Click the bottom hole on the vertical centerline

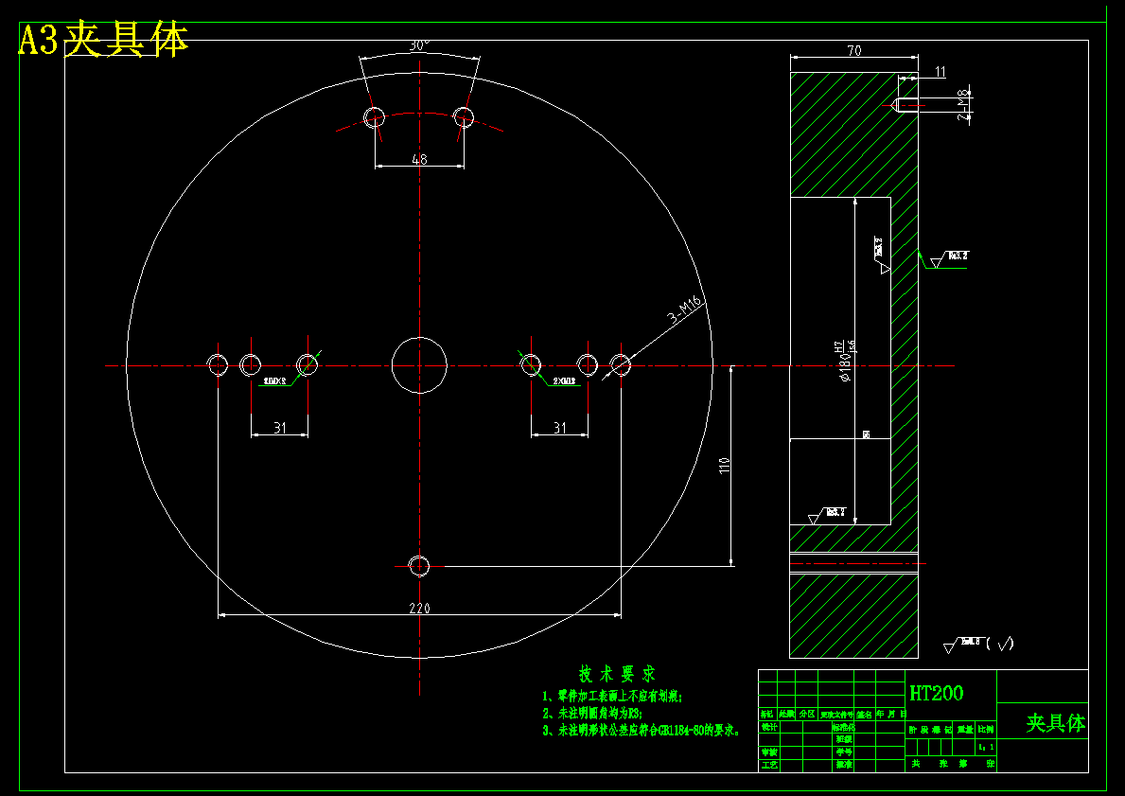pyautogui.click(x=419, y=566)
